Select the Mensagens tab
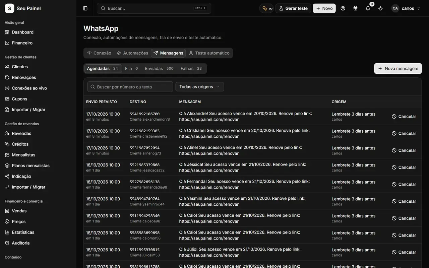 pos(168,53)
